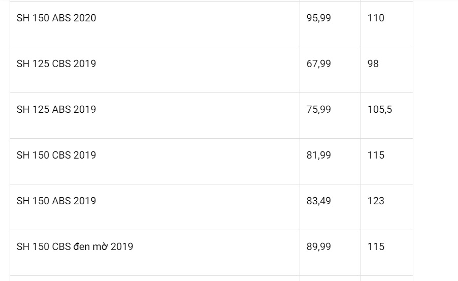The image size is (458, 281).
Task: Click the SH 150 CBS đen mờ 2019 label
Action: point(75,247)
